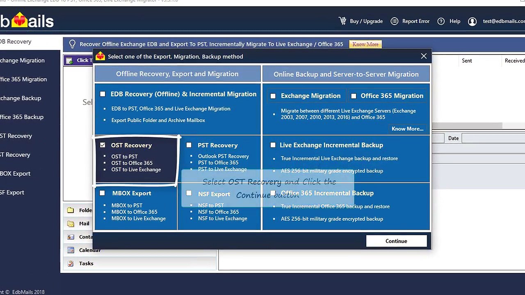Screen dimensions: 525x295
Task: Enable the MBOX Export checkbox
Action: pyautogui.click(x=103, y=193)
